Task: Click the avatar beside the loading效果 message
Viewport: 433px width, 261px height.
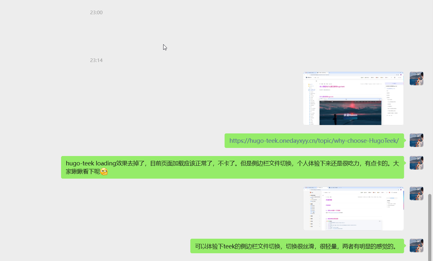Action: (x=416, y=163)
